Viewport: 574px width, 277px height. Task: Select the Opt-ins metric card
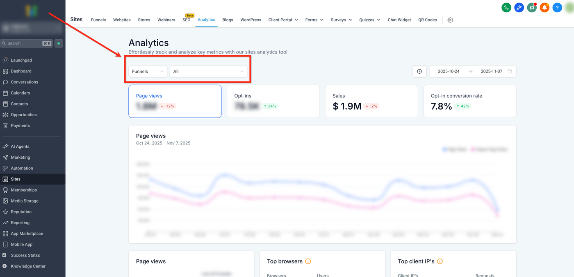273,101
